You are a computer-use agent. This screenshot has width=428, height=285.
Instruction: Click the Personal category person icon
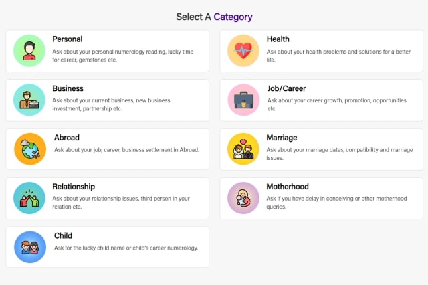tap(29, 51)
